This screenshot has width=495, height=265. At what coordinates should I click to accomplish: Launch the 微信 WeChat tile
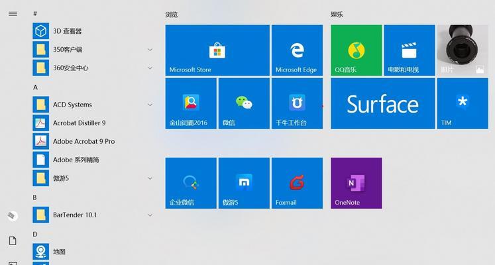(244, 103)
